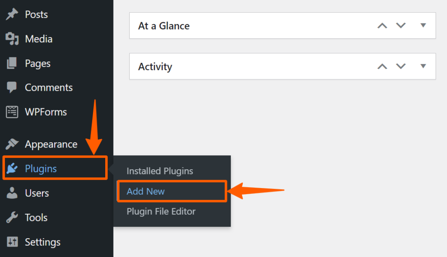The height and width of the screenshot is (257, 447).
Task: Click the Plugins plug icon
Action: point(12,168)
